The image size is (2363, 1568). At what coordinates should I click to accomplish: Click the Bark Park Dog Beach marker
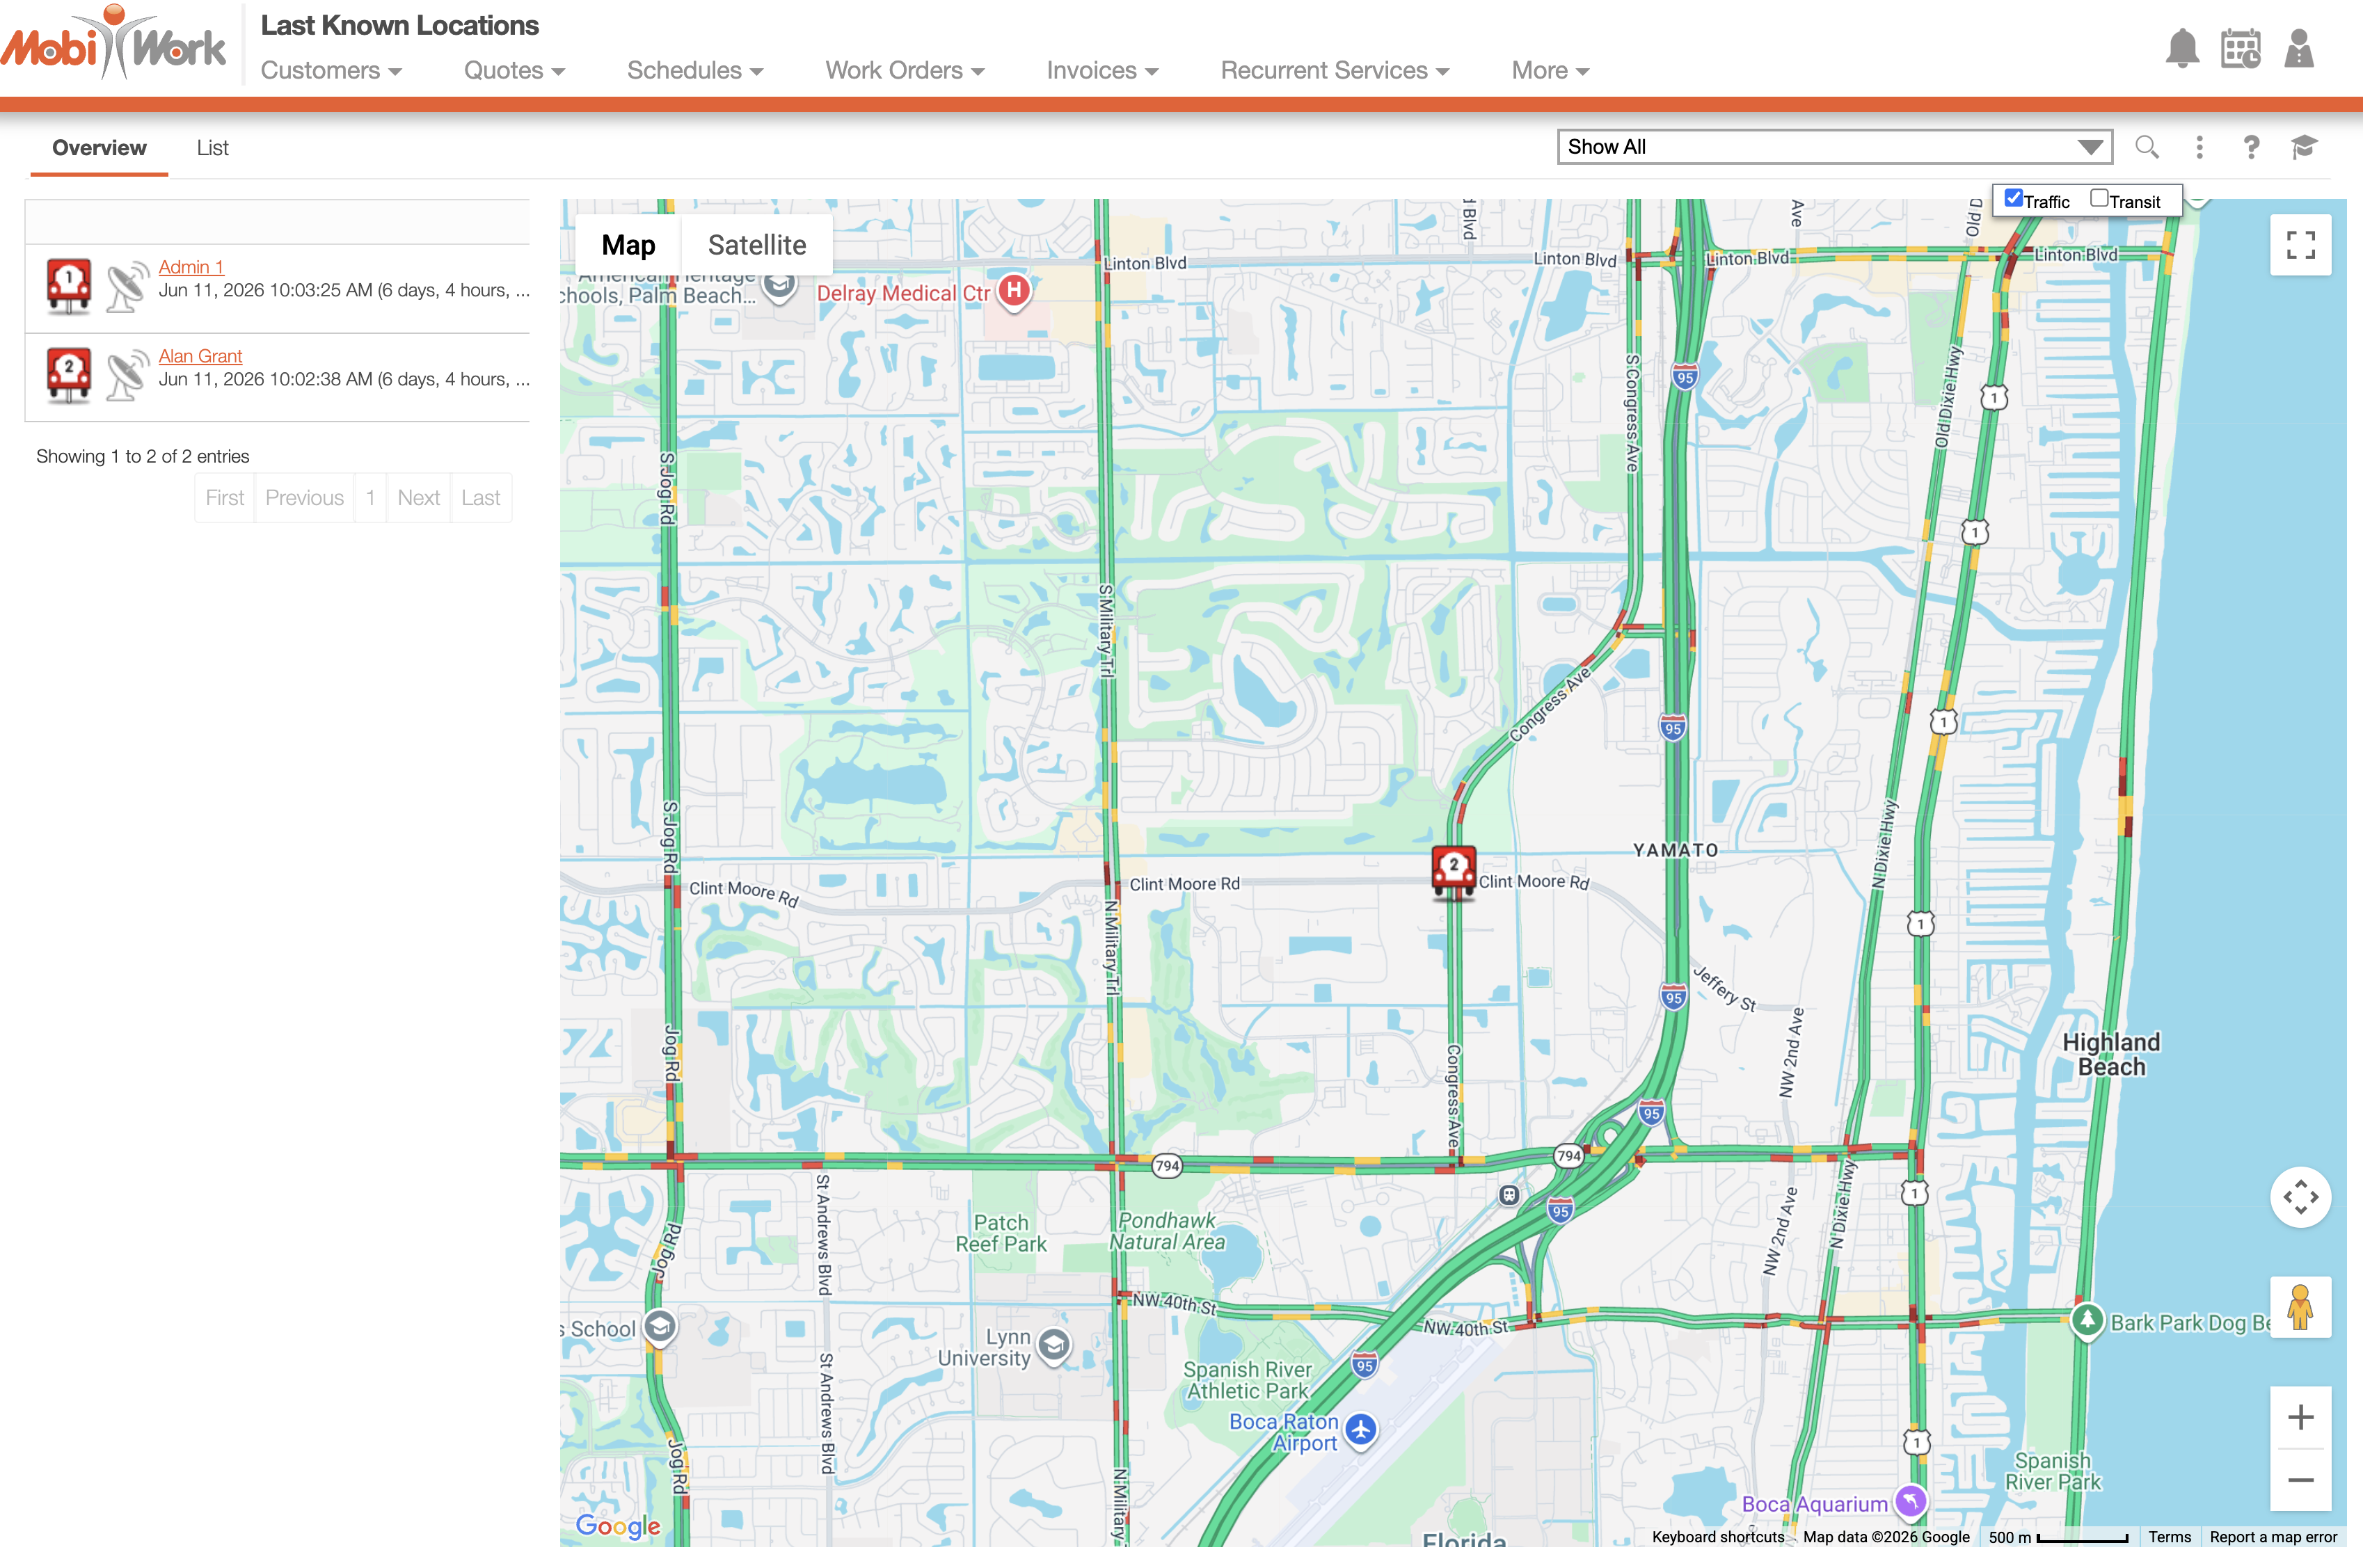pos(2087,1320)
